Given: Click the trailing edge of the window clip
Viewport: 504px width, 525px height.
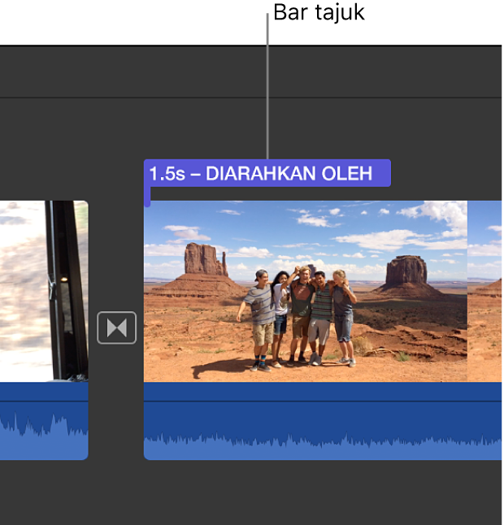Looking at the screenshot, I should click(87, 330).
